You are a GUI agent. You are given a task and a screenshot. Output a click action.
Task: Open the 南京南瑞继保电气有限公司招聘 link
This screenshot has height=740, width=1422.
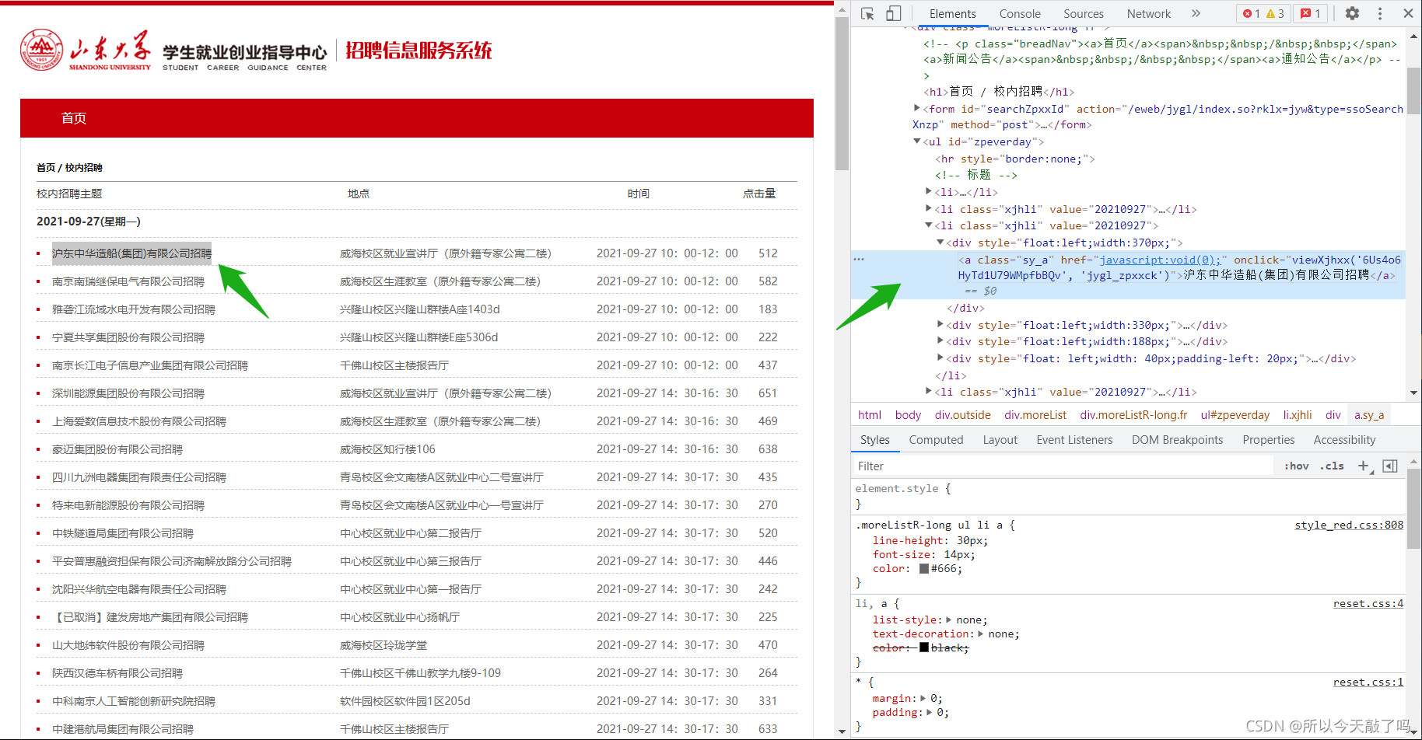pyautogui.click(x=128, y=281)
